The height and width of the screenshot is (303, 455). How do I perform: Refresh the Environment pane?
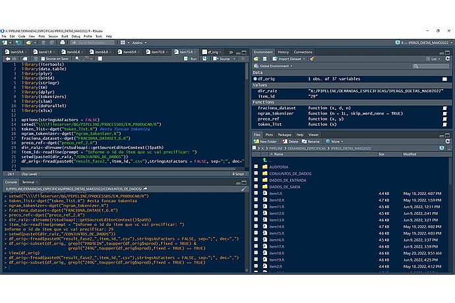coord(448,59)
